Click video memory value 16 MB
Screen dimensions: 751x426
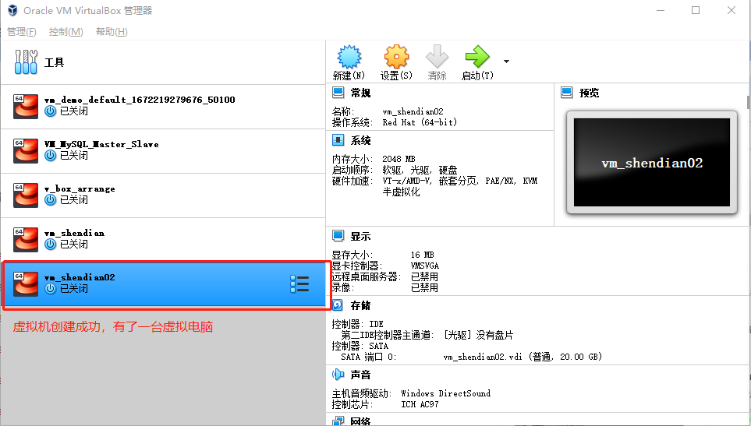point(423,255)
